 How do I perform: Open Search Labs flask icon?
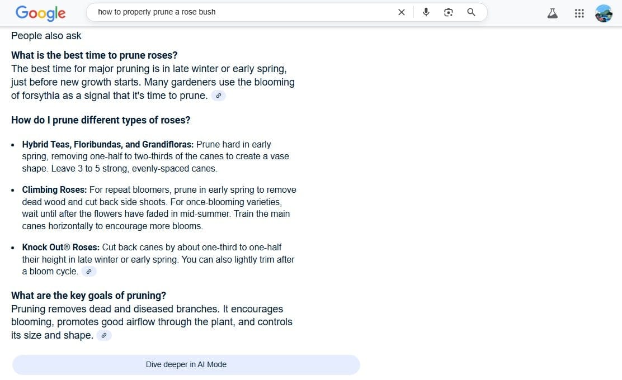click(553, 13)
